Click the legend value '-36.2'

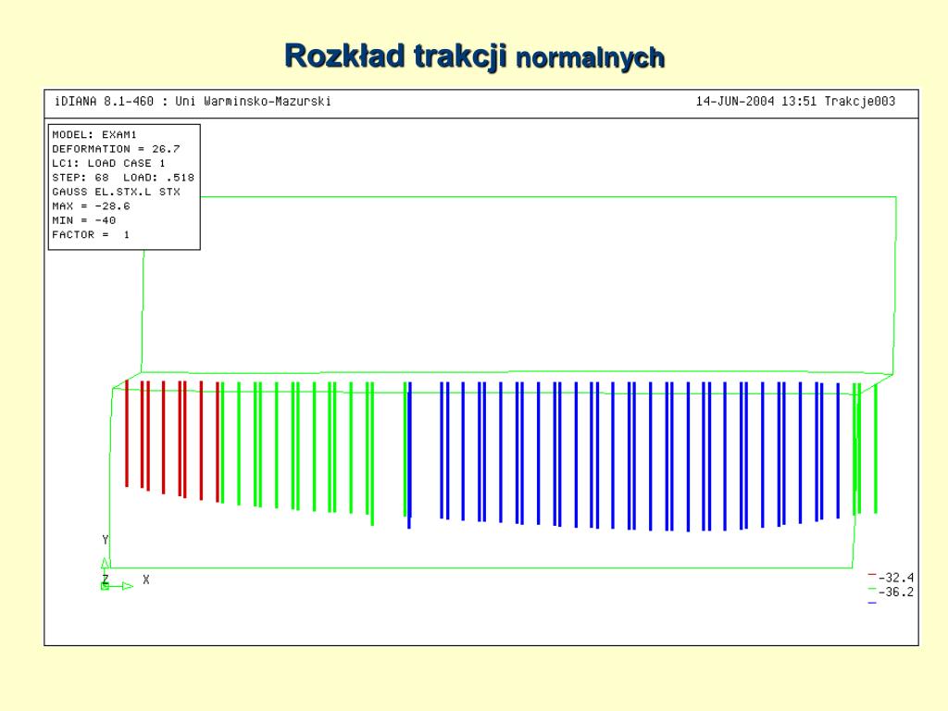pyautogui.click(x=896, y=592)
